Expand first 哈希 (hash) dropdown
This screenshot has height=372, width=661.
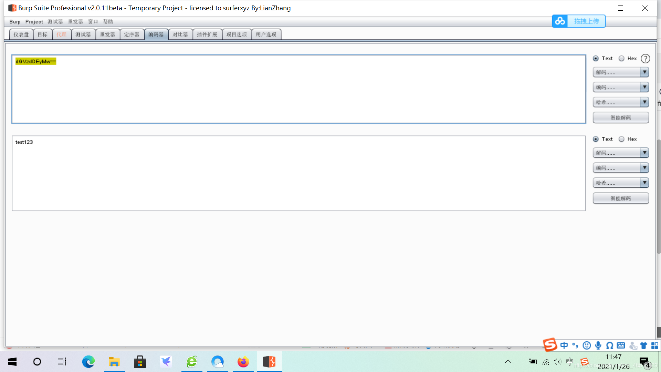621,102
